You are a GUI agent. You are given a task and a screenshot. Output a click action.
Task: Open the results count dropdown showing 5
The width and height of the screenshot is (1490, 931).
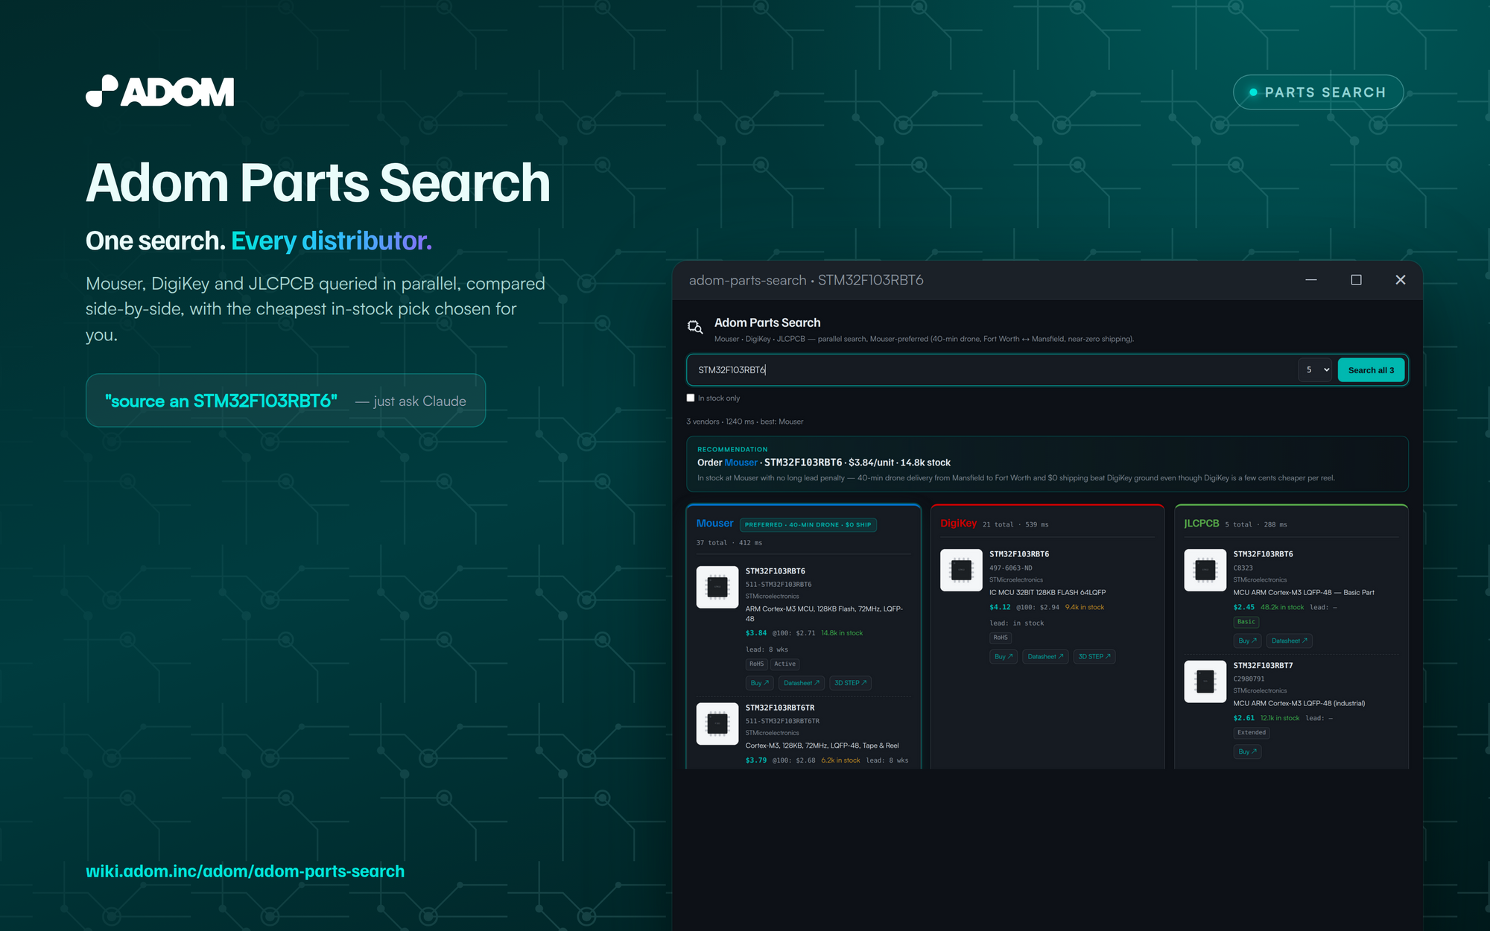(x=1316, y=370)
